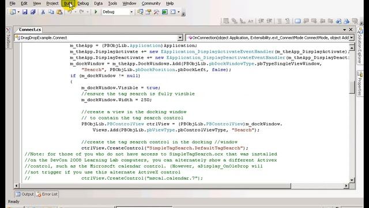Click the Display Quick Info icon

click(x=242, y=21)
